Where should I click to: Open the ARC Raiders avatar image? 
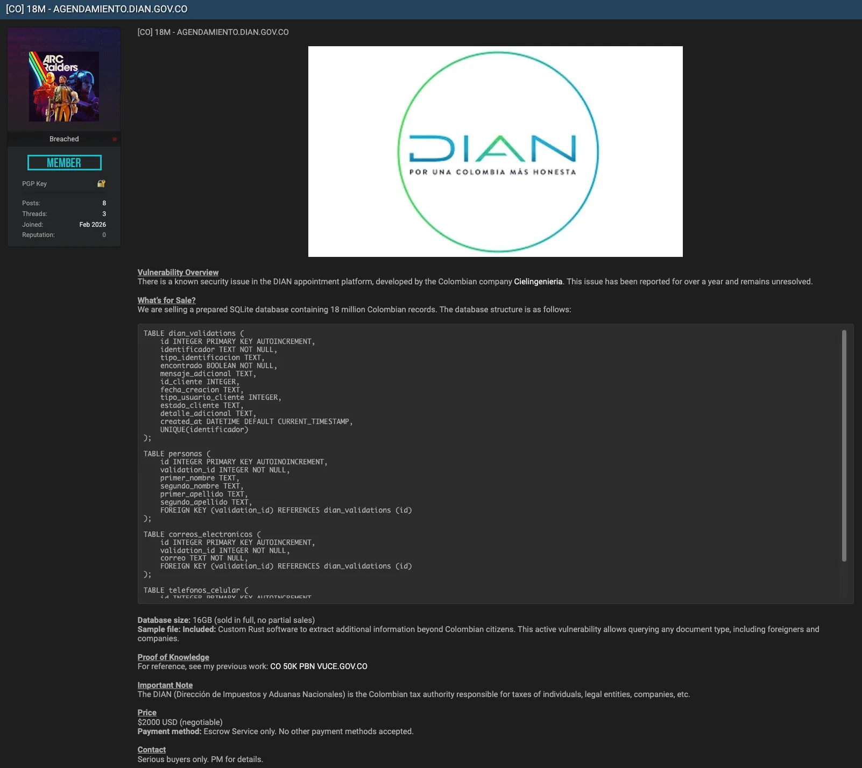(64, 87)
